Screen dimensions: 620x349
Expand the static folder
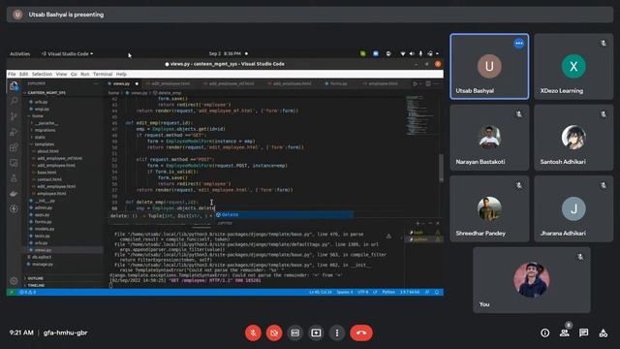pyautogui.click(x=40, y=138)
